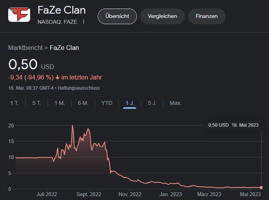The image size is (269, 200).
Task: Select the 1 J. chart range
Action: pos(130,103)
